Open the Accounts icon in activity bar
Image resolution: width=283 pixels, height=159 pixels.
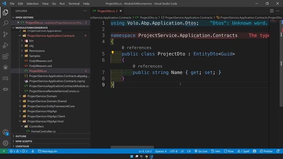(5, 132)
